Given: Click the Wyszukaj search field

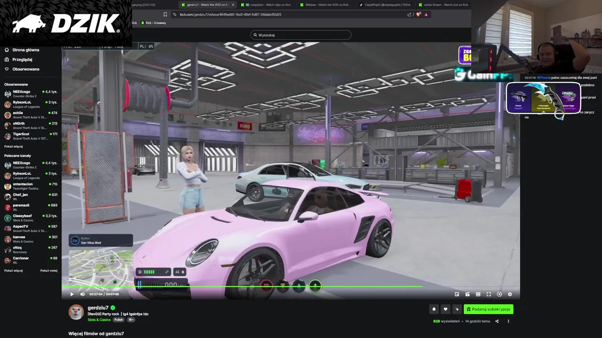Looking at the screenshot, I should pyautogui.click(x=301, y=35).
